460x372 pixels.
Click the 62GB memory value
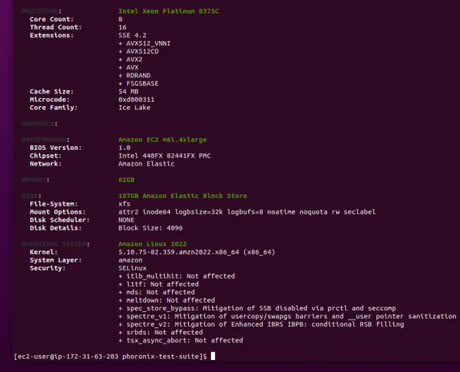(x=127, y=180)
